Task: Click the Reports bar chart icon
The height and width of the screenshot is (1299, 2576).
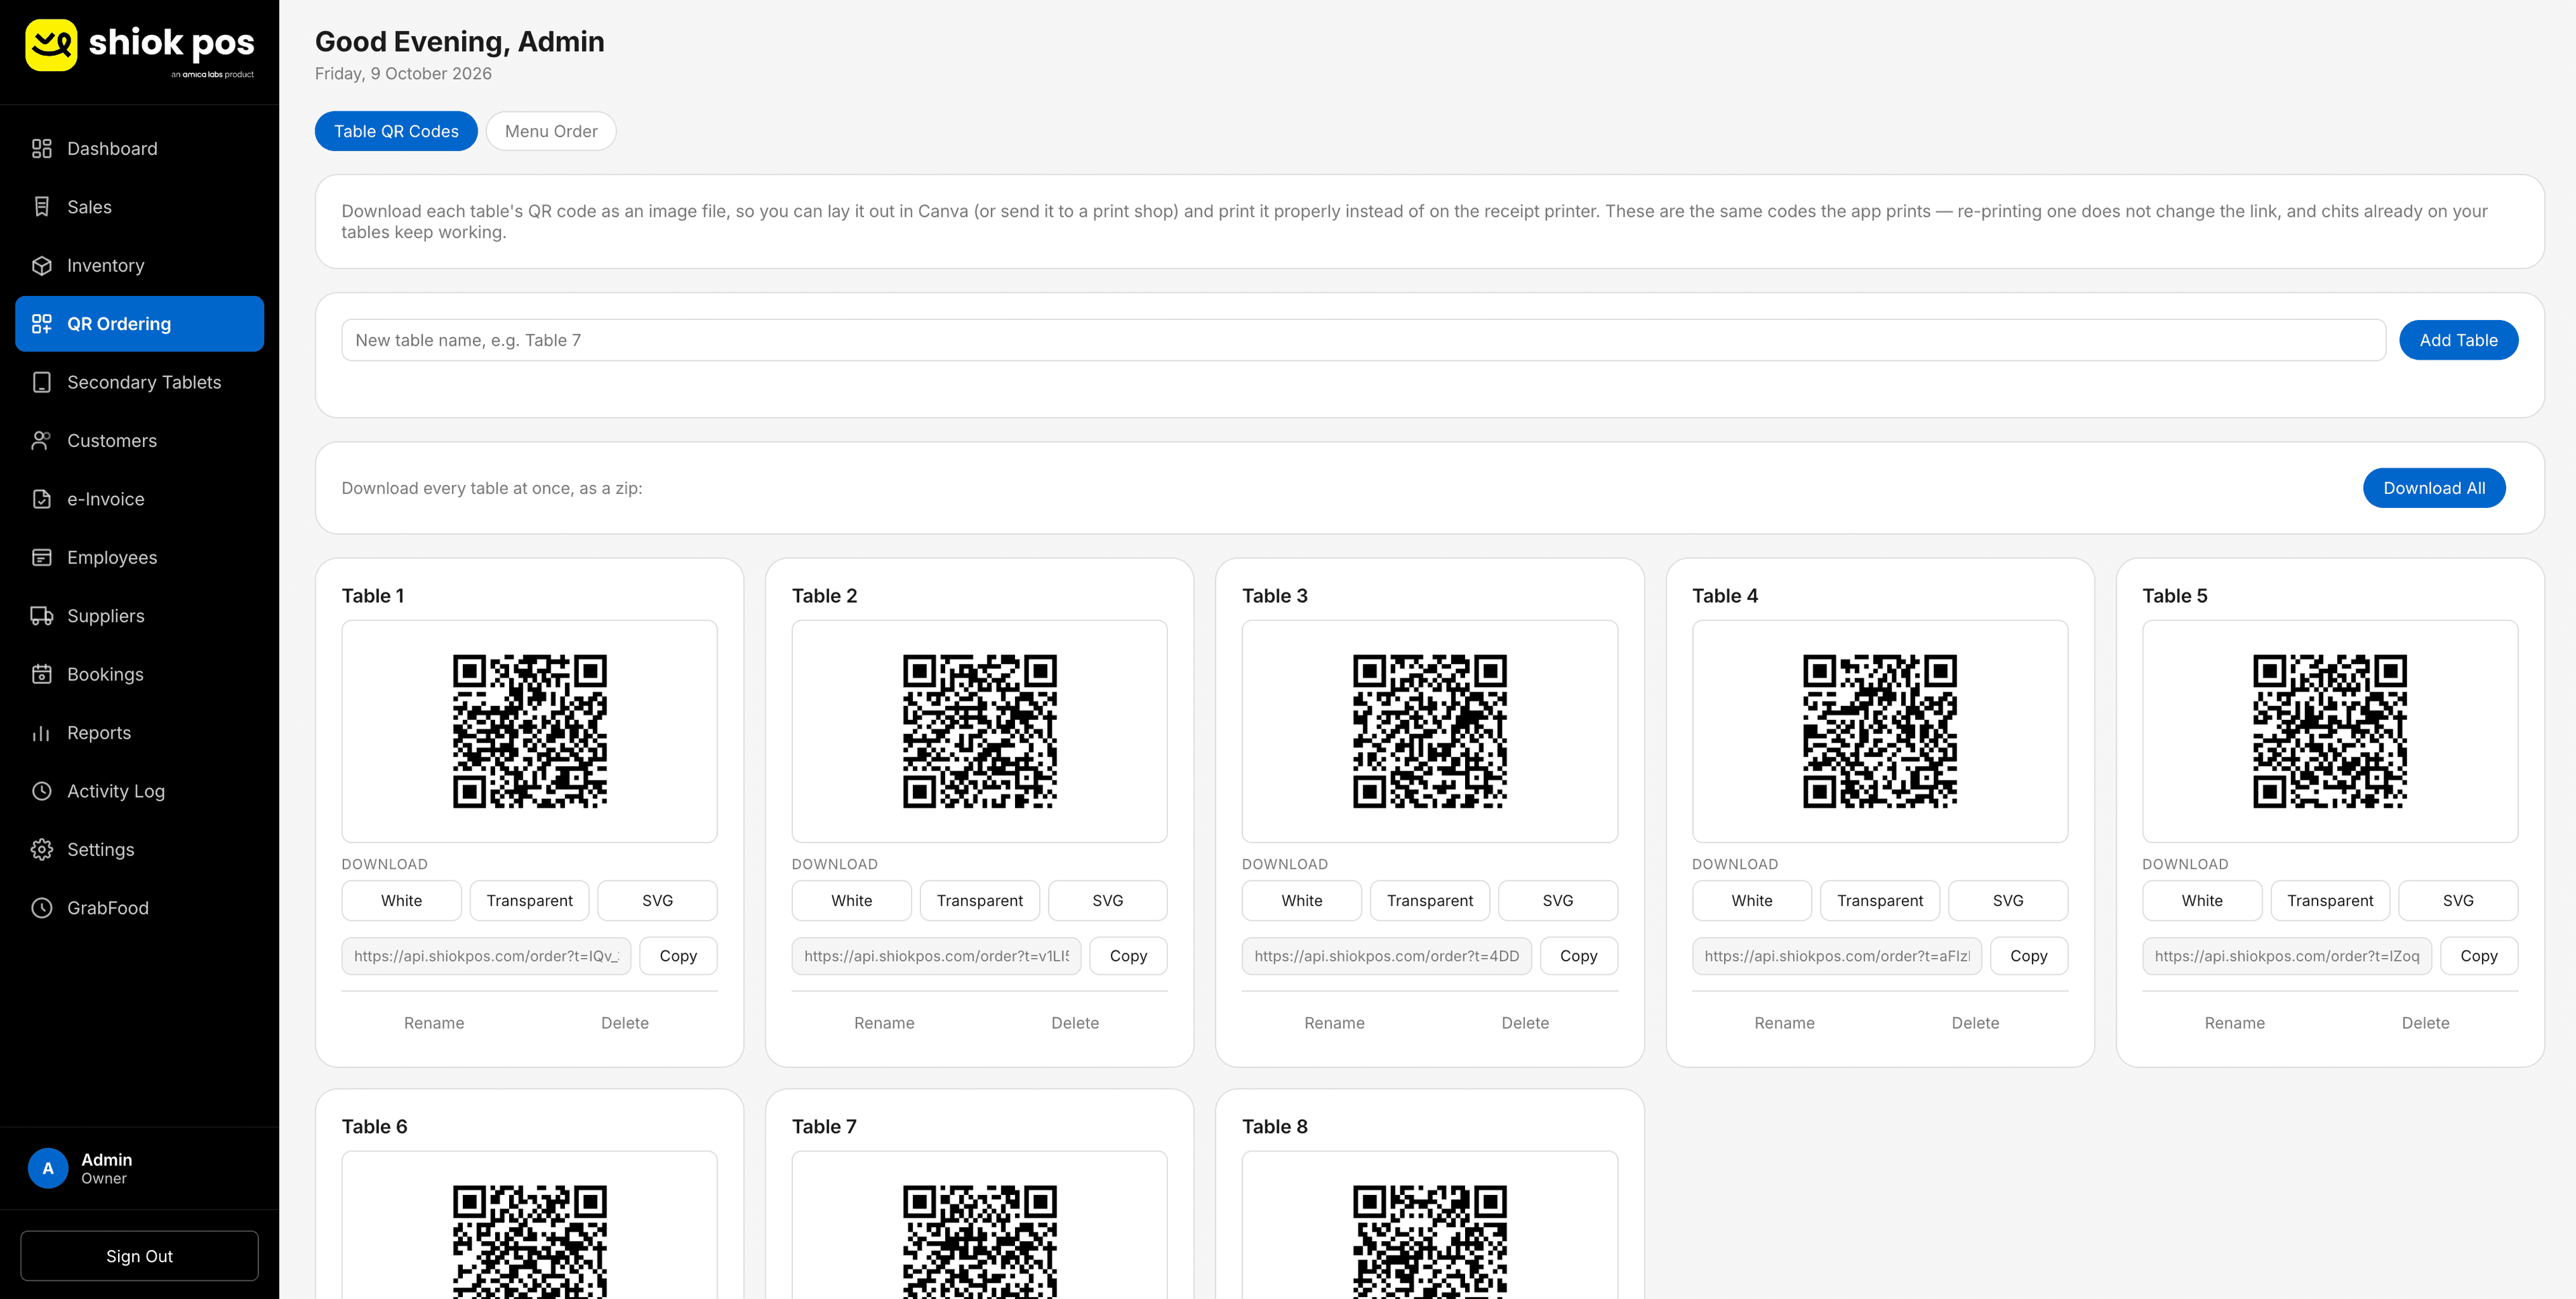Action: 41,733
